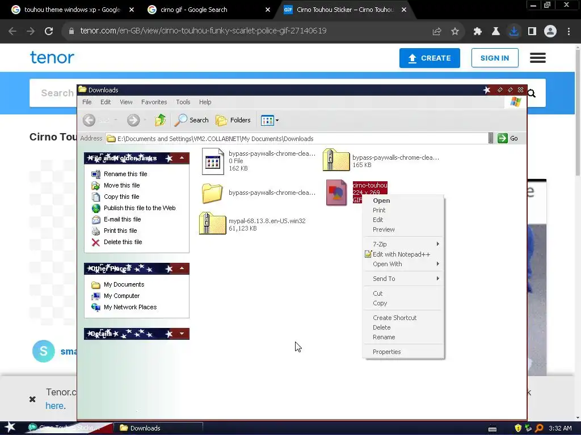
Task: Click Delete this file task
Action: point(123,242)
